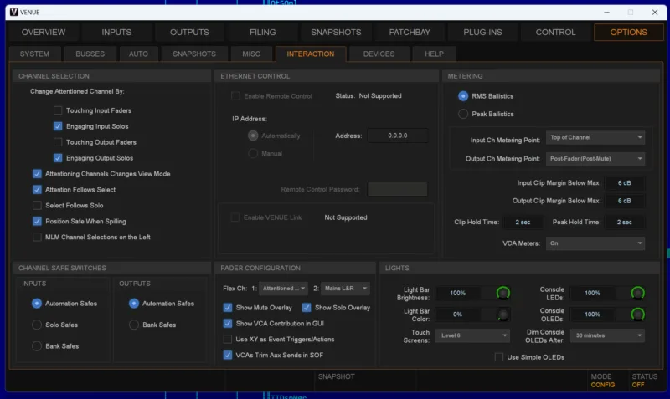
Task: Toggle Show VCA Contribution in GUI
Action: pyautogui.click(x=228, y=324)
